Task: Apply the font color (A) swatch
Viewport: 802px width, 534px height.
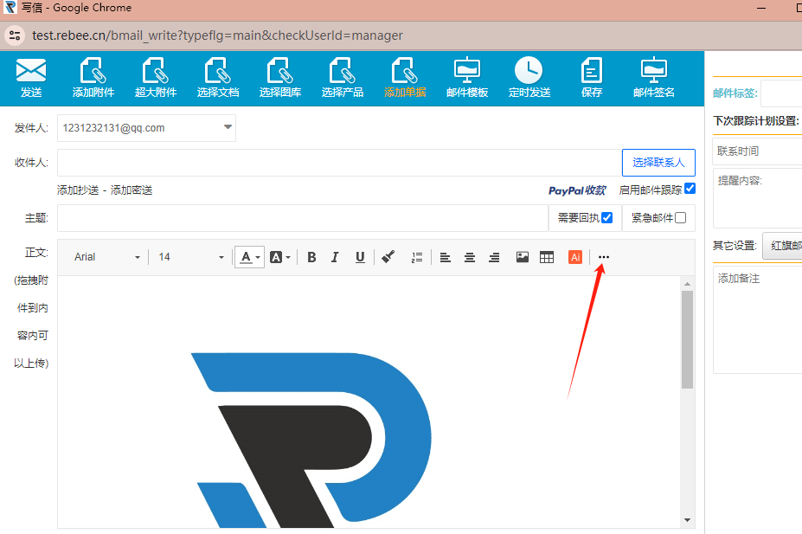Action: tap(246, 257)
